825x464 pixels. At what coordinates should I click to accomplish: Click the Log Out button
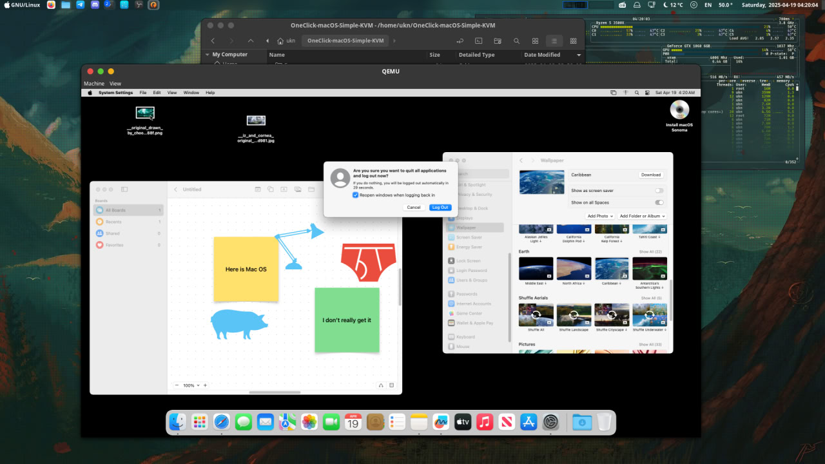pyautogui.click(x=440, y=208)
